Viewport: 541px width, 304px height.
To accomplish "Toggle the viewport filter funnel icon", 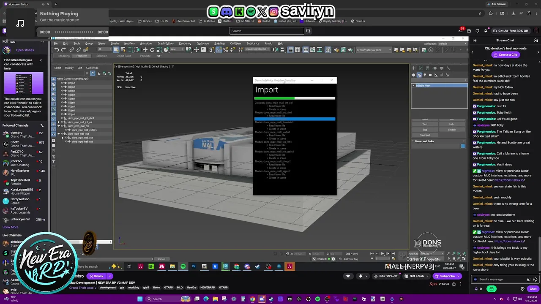I will (172, 66).
